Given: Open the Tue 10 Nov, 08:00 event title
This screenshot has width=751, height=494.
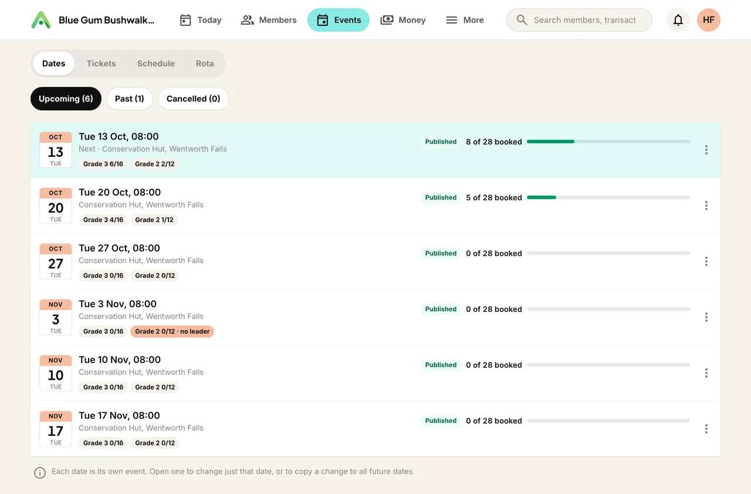Looking at the screenshot, I should point(120,359).
